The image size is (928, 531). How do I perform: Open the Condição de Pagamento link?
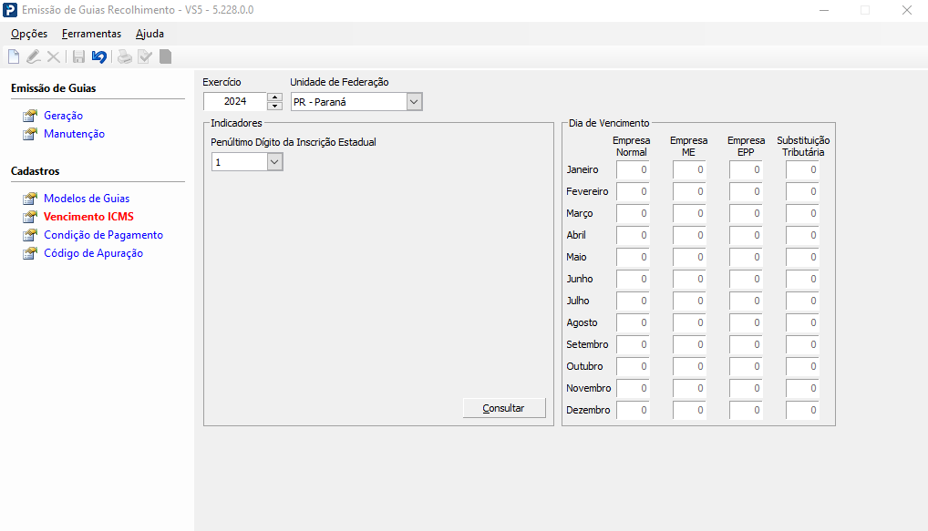point(104,235)
